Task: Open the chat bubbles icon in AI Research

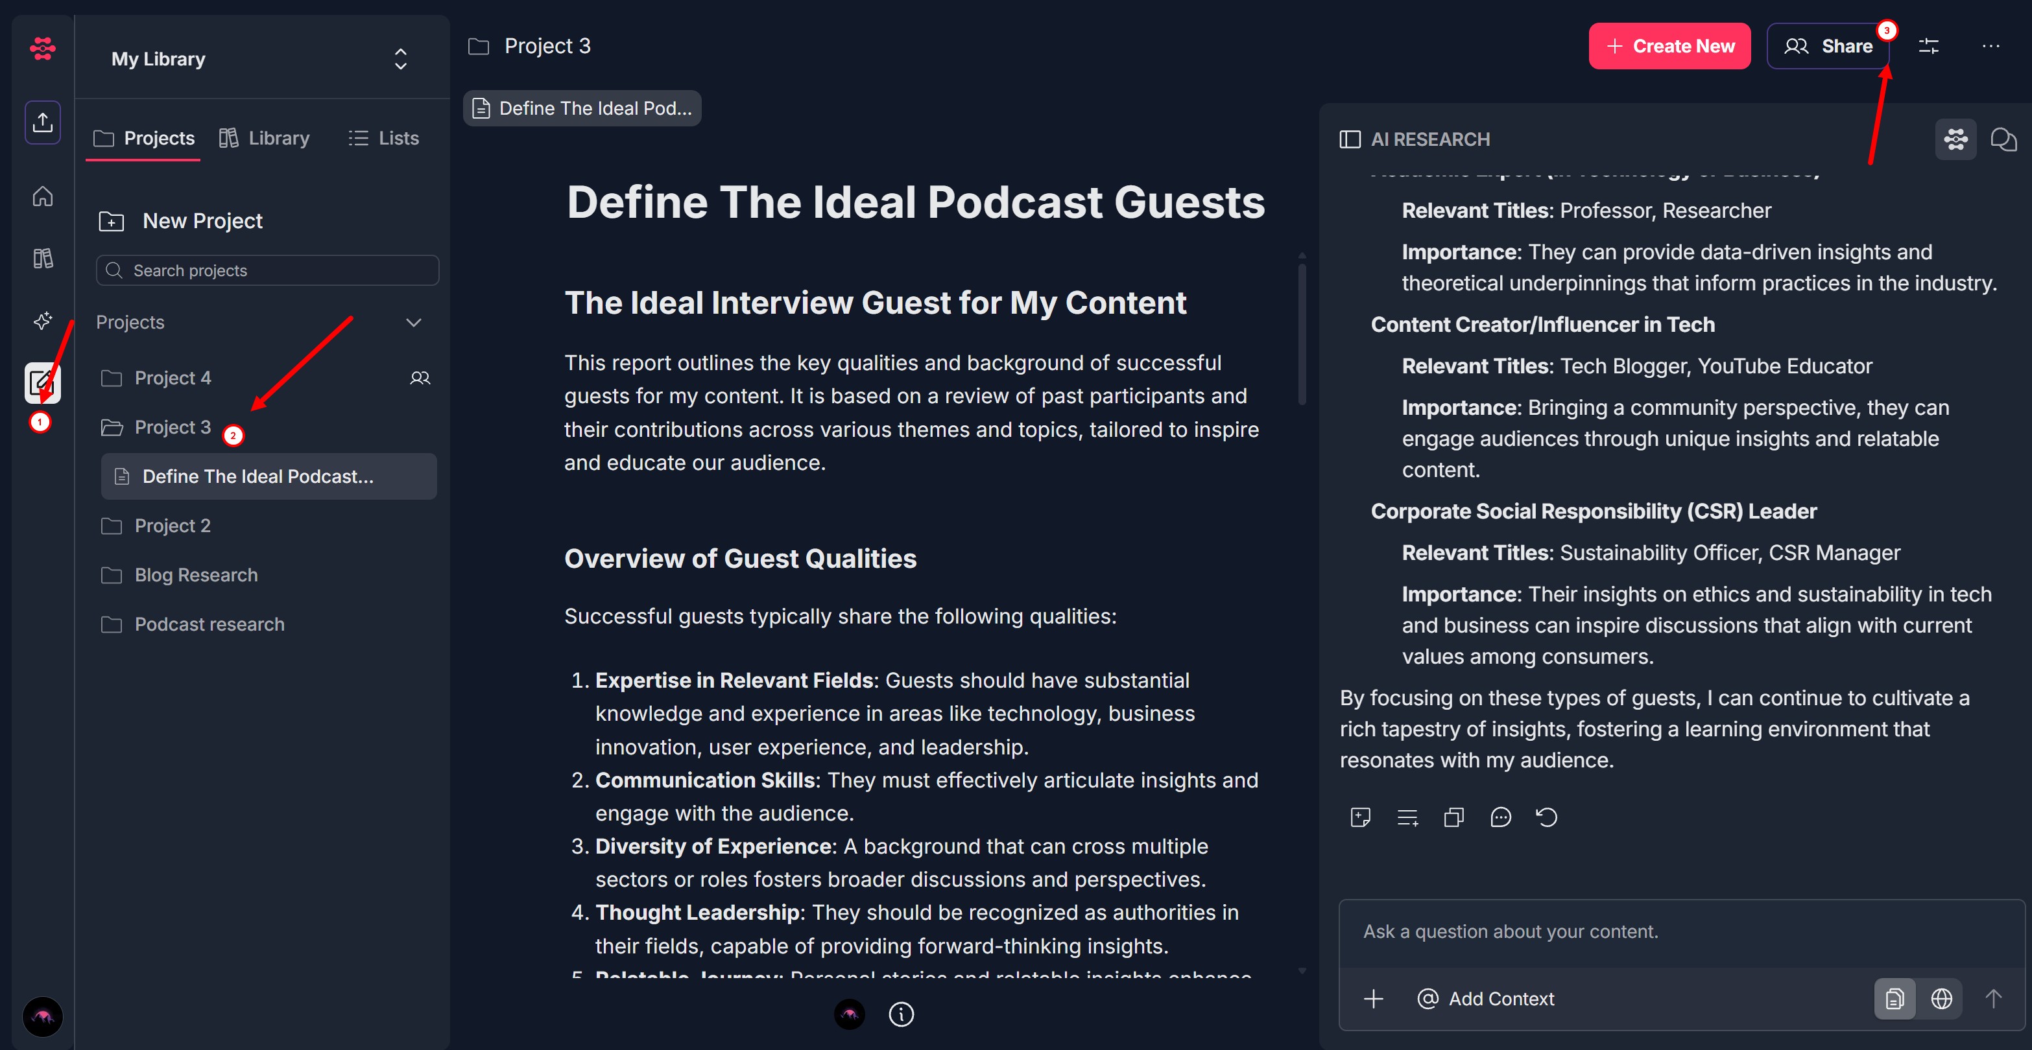Action: coord(2003,139)
